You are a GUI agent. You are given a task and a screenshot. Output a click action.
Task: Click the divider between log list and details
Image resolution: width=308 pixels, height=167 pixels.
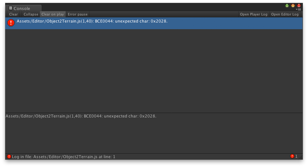tap(154, 113)
